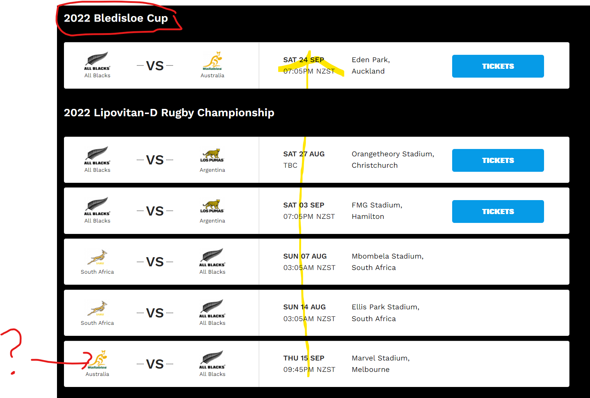This screenshot has width=590, height=398.
Task: Select the Wallabies logo in the Marvel Stadium fixture
Action: coord(98,359)
